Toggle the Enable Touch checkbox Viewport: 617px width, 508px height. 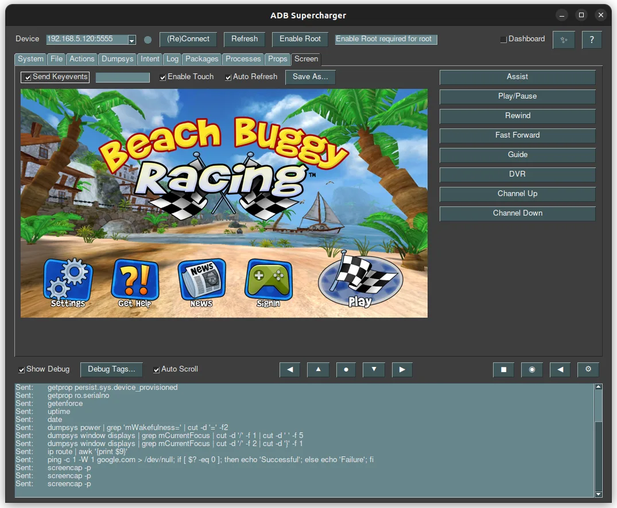click(x=162, y=77)
